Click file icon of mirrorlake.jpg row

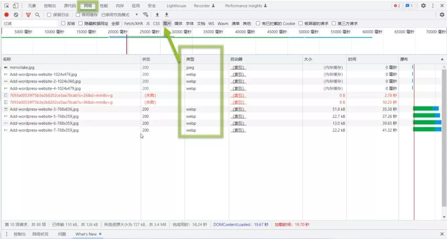[x=6, y=68]
